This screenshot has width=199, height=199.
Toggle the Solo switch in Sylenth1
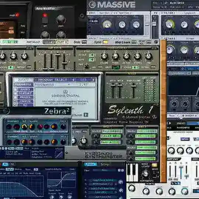[84, 42]
